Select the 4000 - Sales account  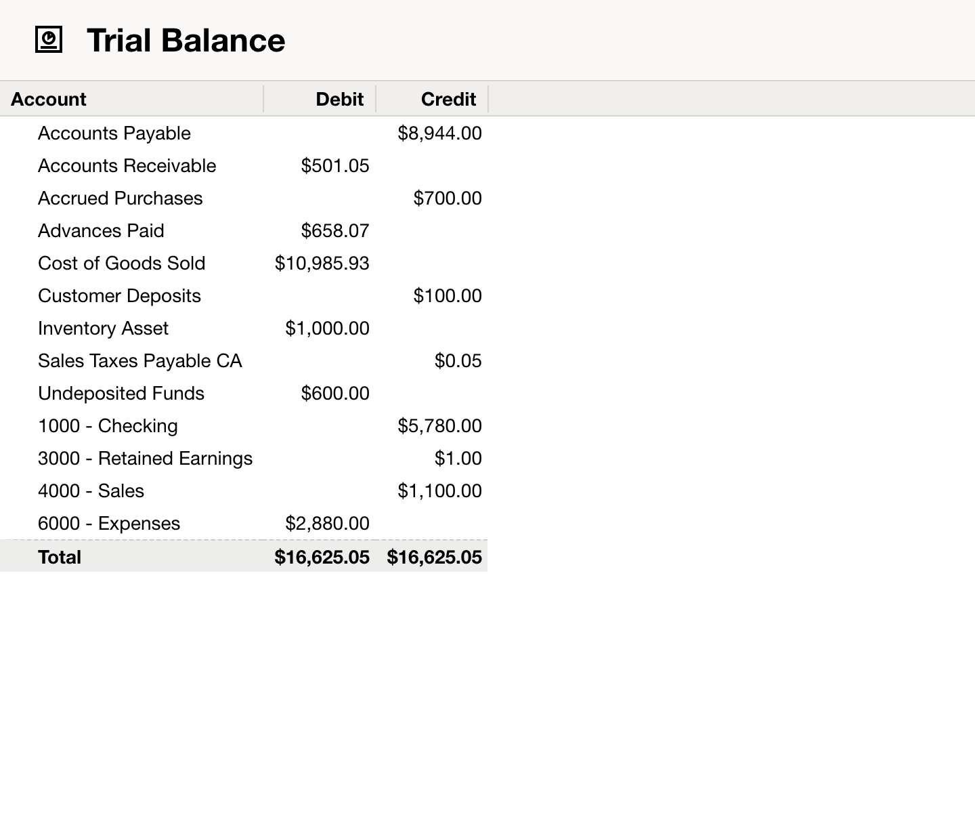[91, 491]
